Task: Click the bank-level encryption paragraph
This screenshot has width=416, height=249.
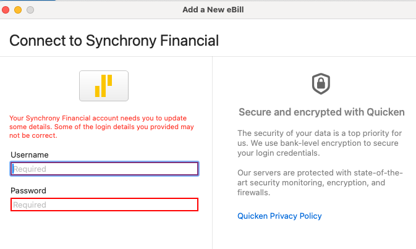Action: (x=320, y=143)
